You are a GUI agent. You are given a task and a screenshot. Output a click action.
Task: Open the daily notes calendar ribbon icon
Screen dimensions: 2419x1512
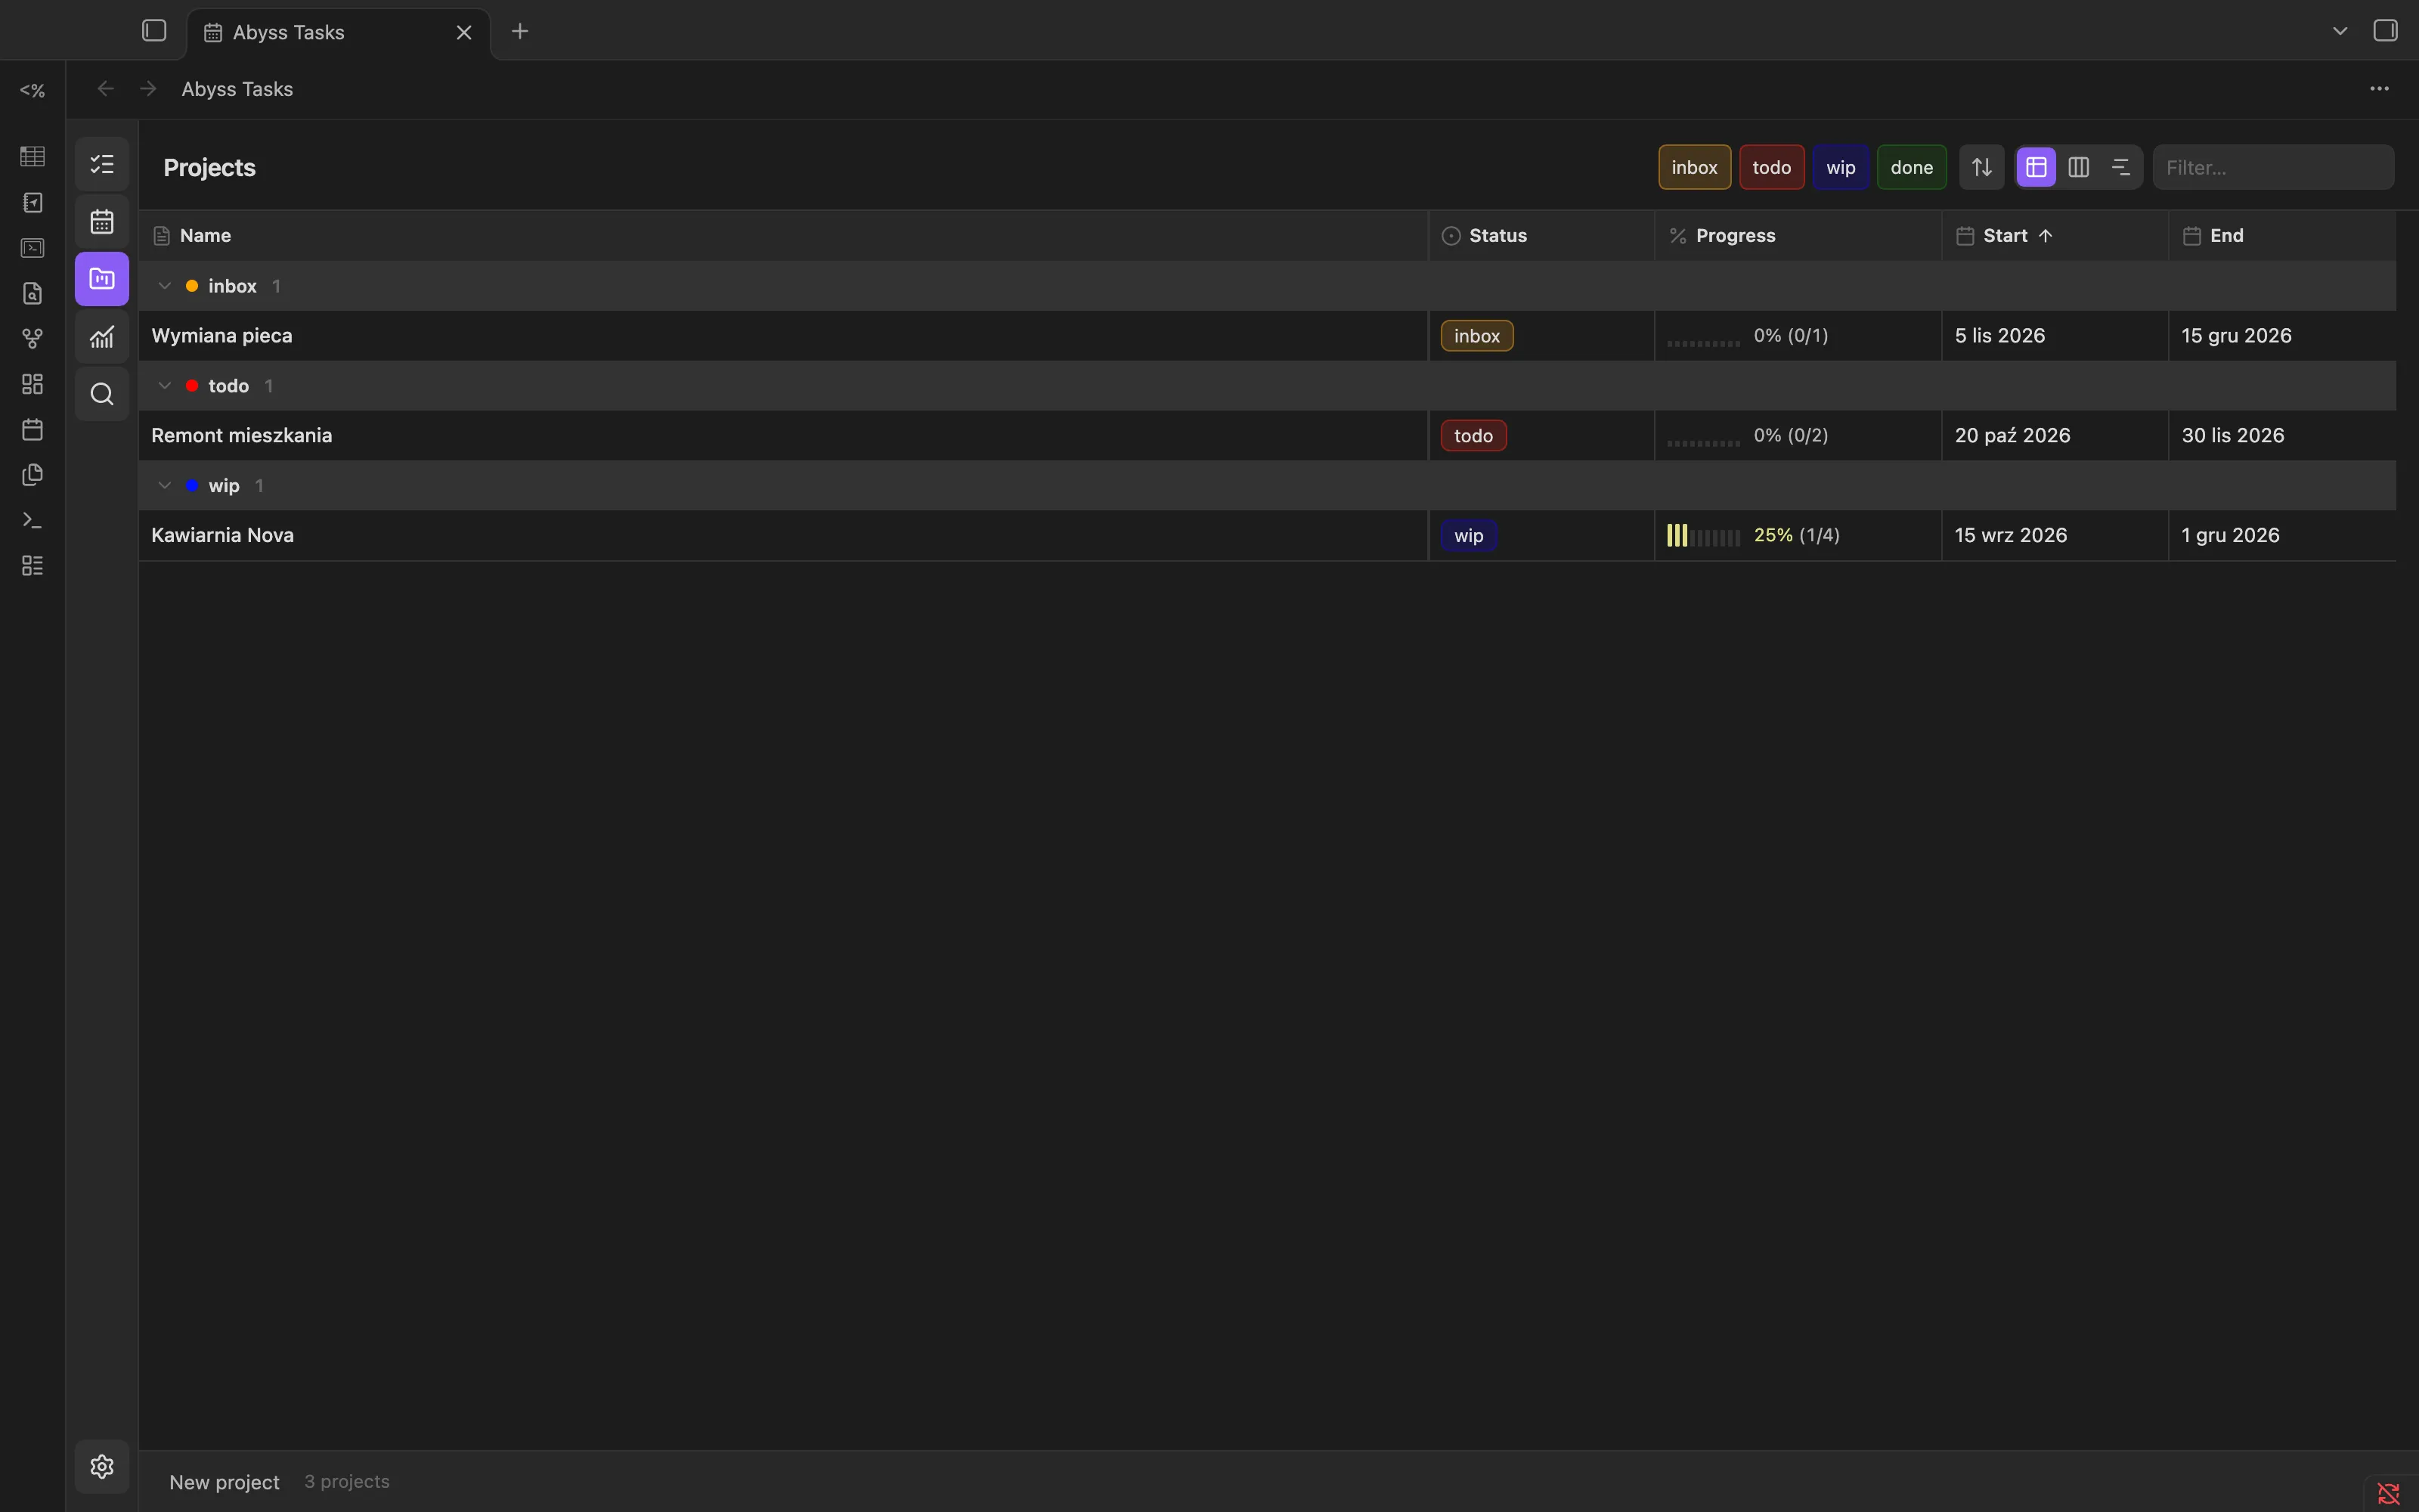tap(32, 430)
